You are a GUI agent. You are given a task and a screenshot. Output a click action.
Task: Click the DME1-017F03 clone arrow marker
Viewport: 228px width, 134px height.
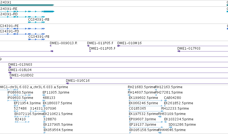[179, 51]
